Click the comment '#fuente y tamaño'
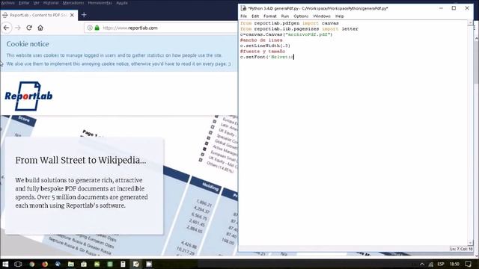 pos(263,52)
